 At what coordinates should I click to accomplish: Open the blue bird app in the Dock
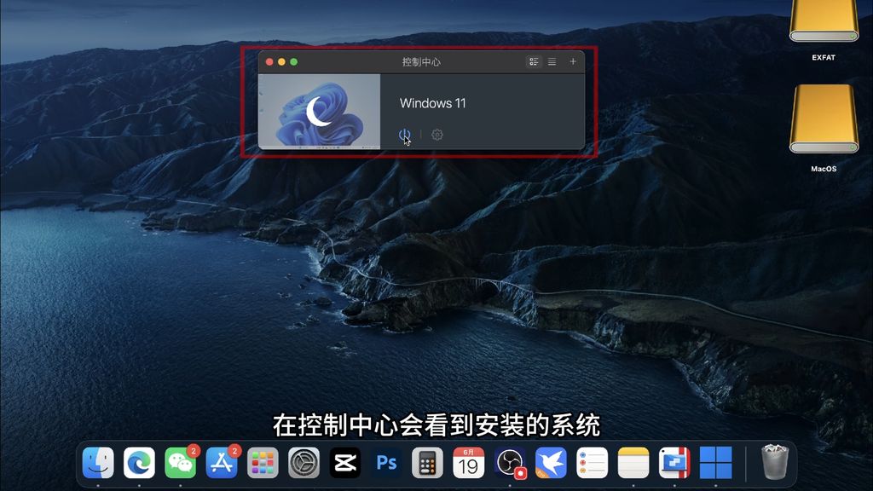tap(552, 463)
